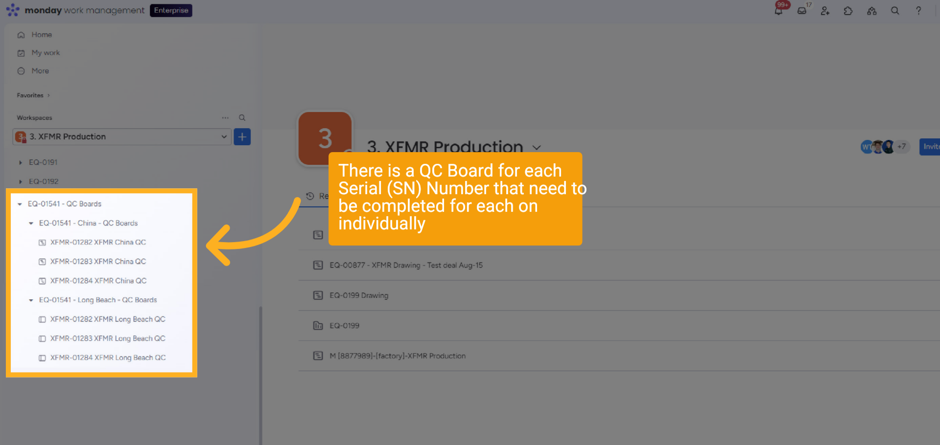Viewport: 940px width, 445px height.
Task: Collapse the EQ-01541 - Long Beach - QC Boards folder
Action: tap(31, 300)
